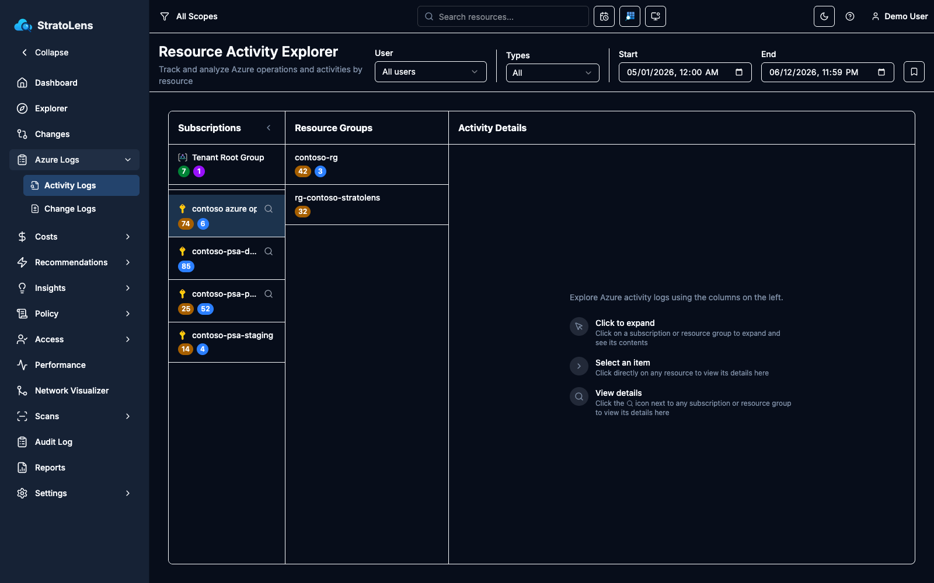Select contoso-psa-p... subscription

(226, 301)
